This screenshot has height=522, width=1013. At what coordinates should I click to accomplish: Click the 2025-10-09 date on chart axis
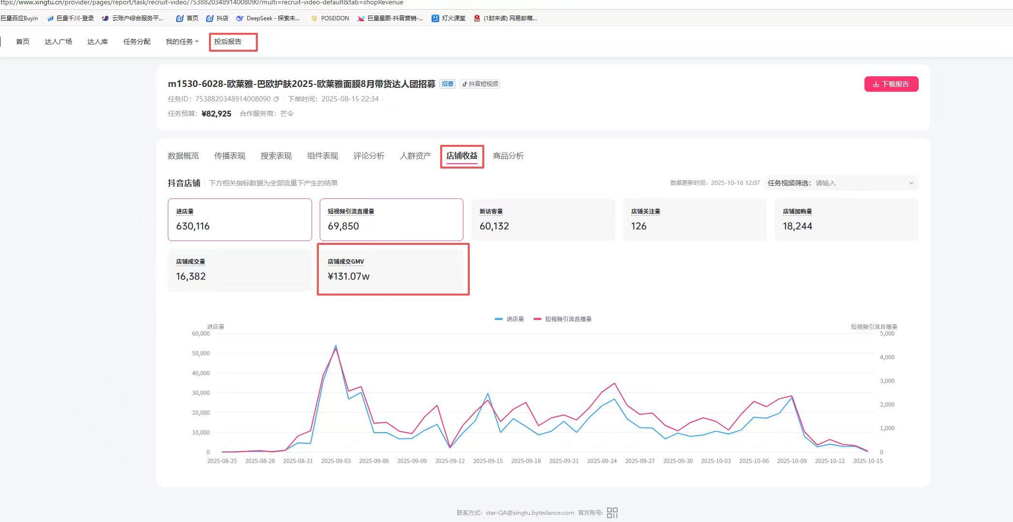792,461
